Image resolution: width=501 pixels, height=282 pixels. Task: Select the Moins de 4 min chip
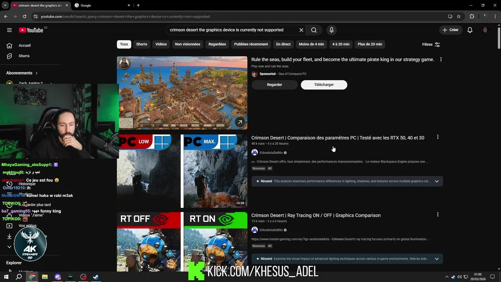[312, 44]
